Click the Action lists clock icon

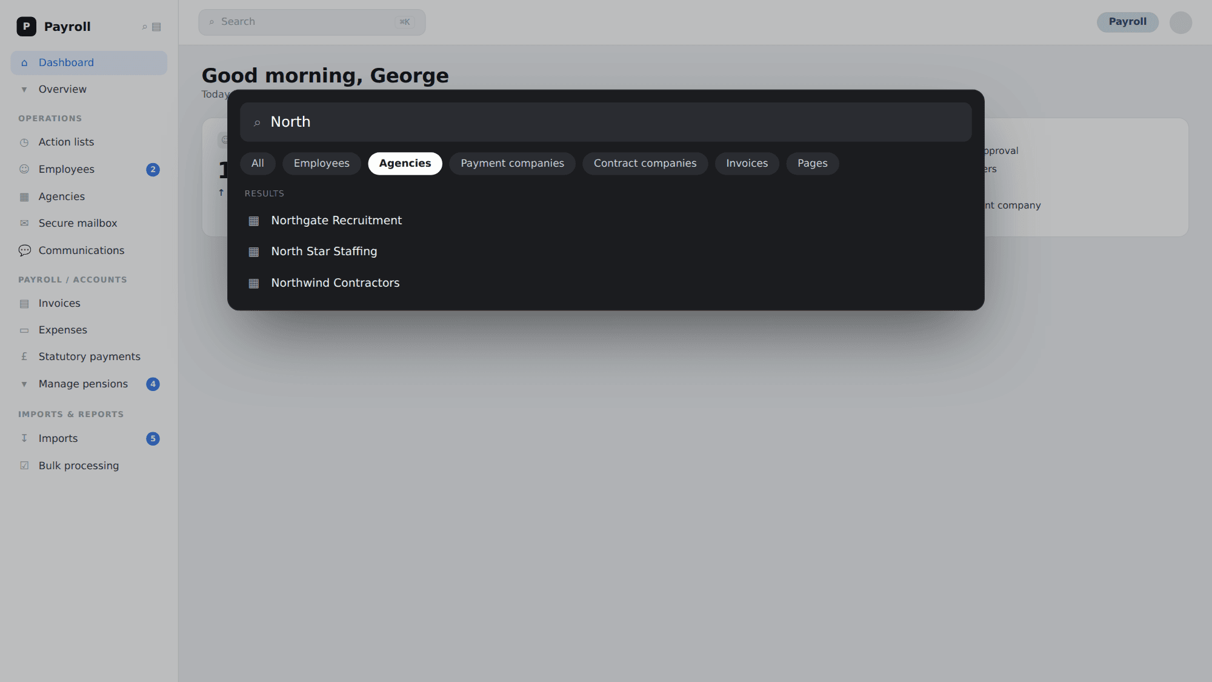click(24, 142)
